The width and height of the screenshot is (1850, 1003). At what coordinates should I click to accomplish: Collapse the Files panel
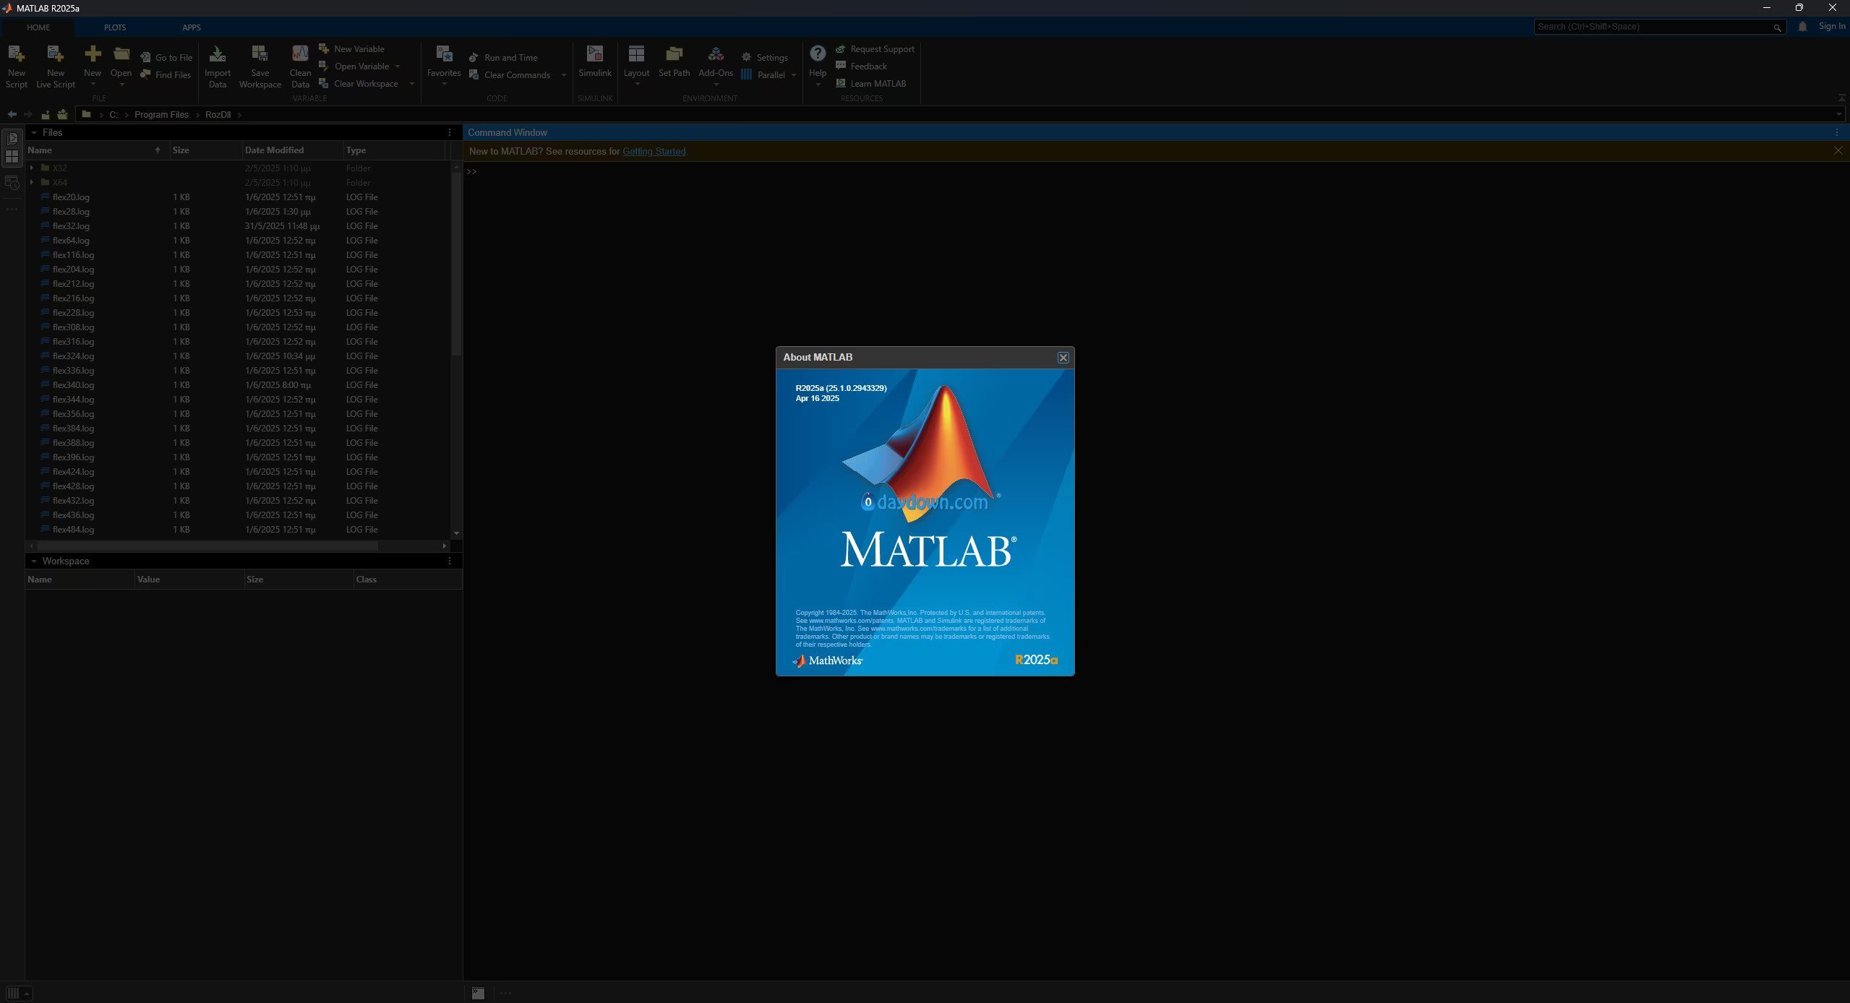point(33,133)
